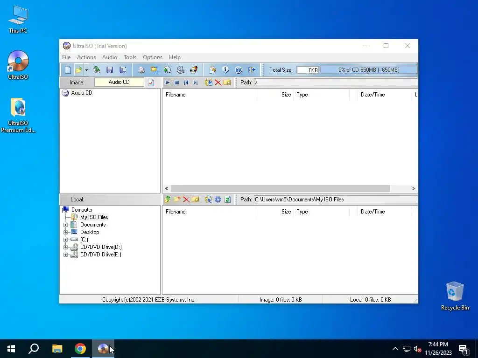Click the notepad-with-star checksum toolbar icon
Screen dimensions: 478x358
(x=212, y=70)
